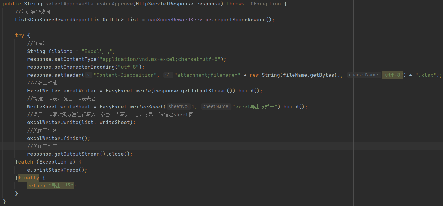Click the string "excel导出方式一"
The height and width of the screenshot is (206, 443).
[x=256, y=107]
